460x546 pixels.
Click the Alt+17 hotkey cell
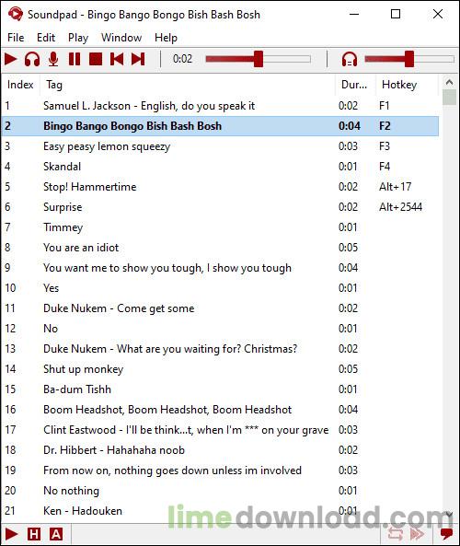pos(396,187)
